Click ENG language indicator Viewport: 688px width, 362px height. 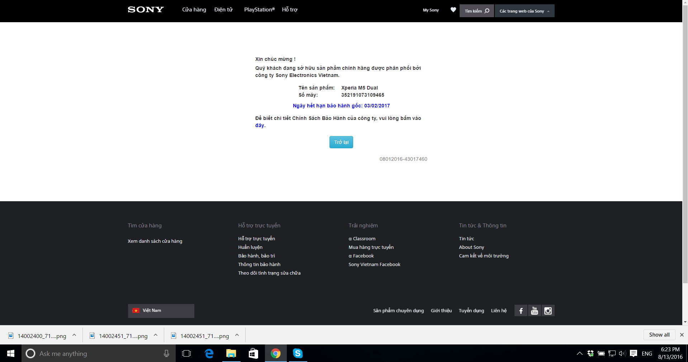click(647, 353)
